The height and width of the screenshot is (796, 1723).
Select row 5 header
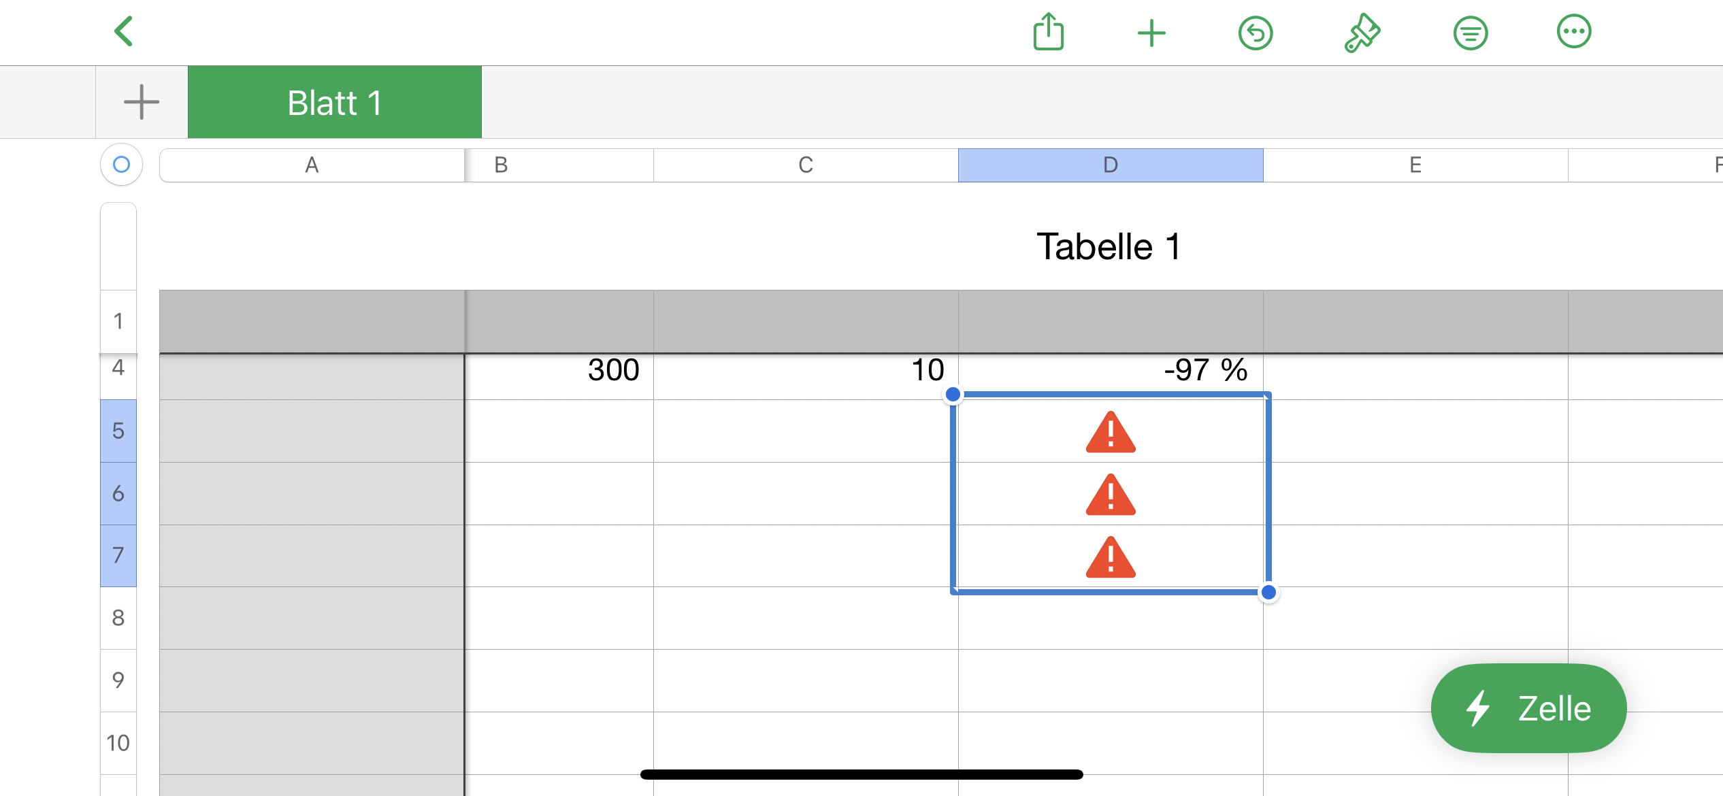tap(118, 431)
